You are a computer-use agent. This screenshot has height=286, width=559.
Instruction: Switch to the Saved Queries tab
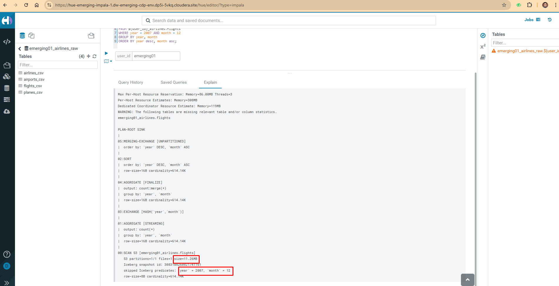pyautogui.click(x=174, y=82)
